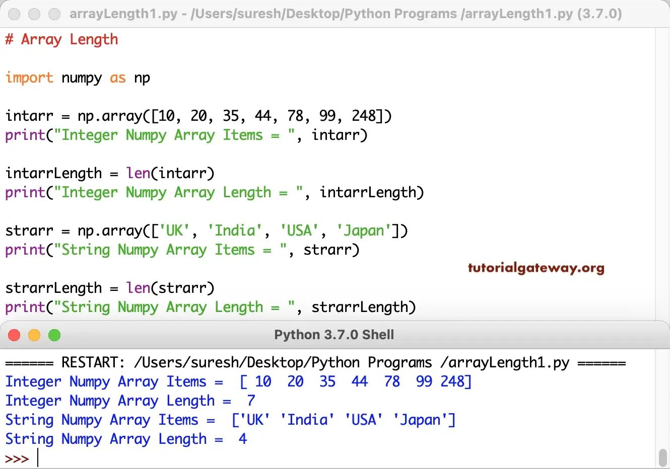
Task: Click the RESTART line in the shell output
Action: [315, 363]
